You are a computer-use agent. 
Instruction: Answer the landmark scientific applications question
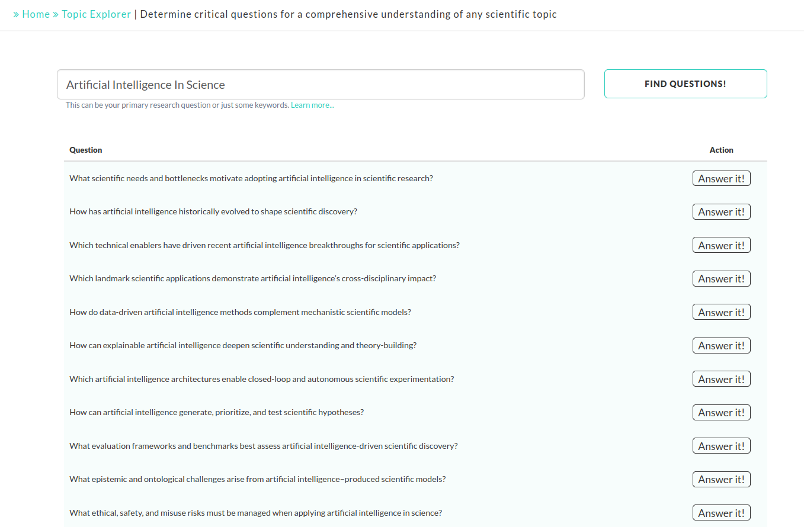721,279
